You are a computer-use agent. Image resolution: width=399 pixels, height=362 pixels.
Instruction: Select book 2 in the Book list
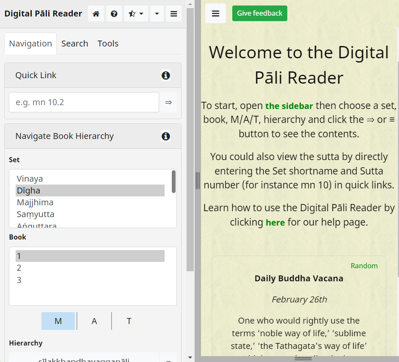pos(90,268)
